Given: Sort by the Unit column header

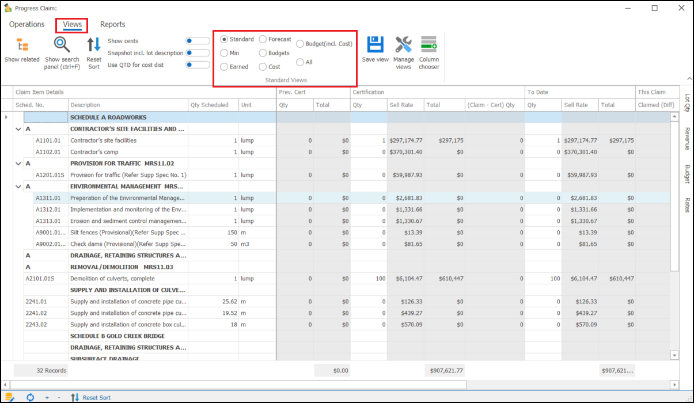Looking at the screenshot, I should tap(257, 105).
